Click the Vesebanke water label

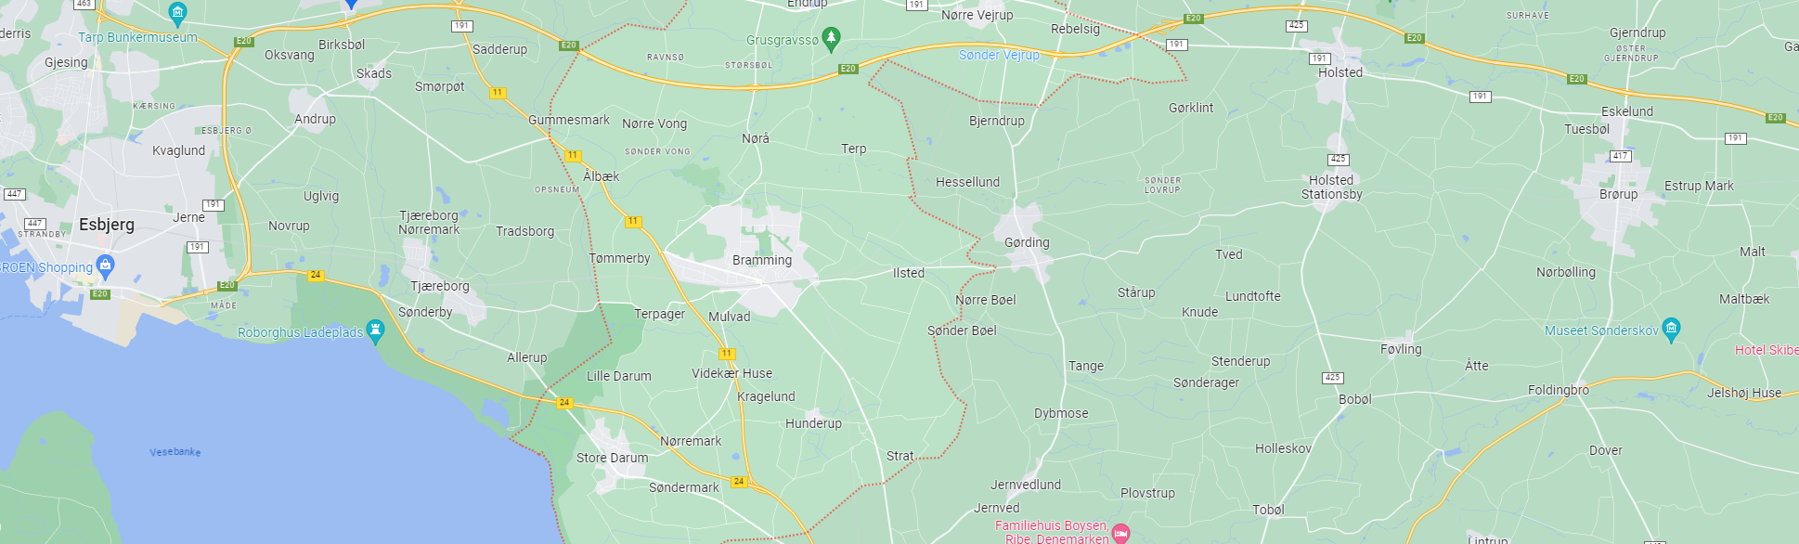pyautogui.click(x=175, y=452)
